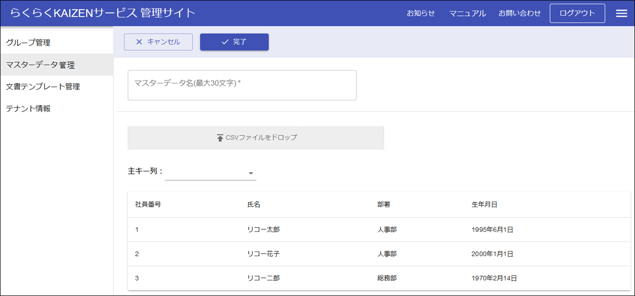
Task: Open テナント情報 in the sidebar
Action: (x=28, y=109)
